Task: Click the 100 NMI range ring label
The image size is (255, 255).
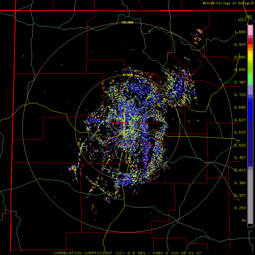Action: tap(127, 22)
